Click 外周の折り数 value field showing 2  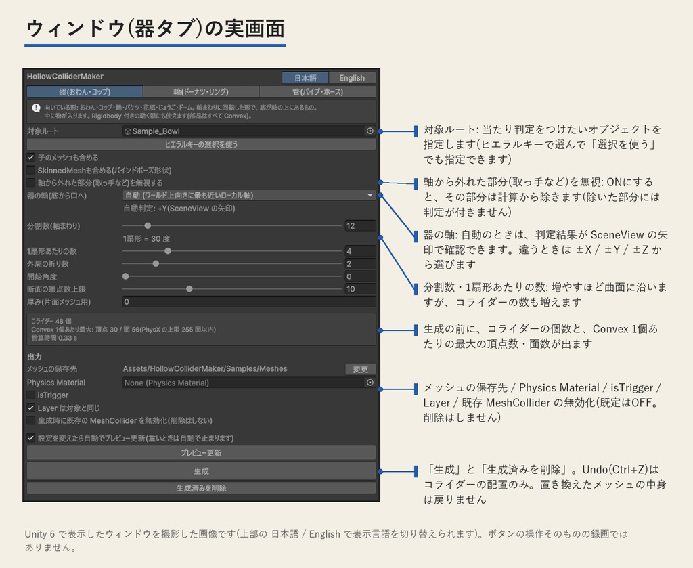(x=360, y=264)
